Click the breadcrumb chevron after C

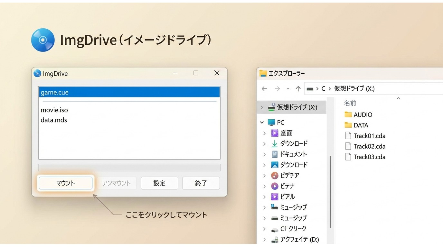tap(329, 89)
